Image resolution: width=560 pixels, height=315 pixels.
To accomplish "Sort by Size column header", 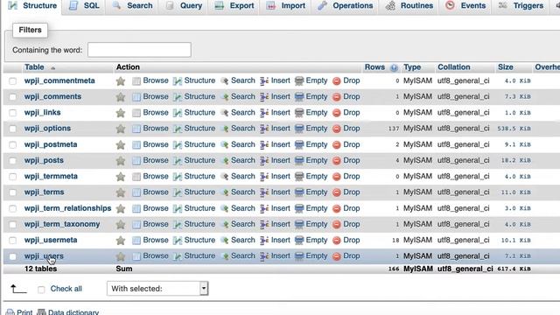I will pos(506,67).
